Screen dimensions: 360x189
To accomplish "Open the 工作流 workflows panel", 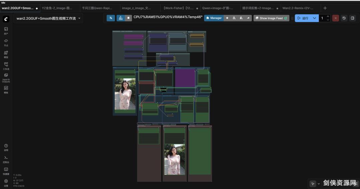I will click(6, 66).
